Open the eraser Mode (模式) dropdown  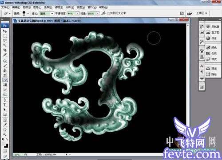click(46, 14)
